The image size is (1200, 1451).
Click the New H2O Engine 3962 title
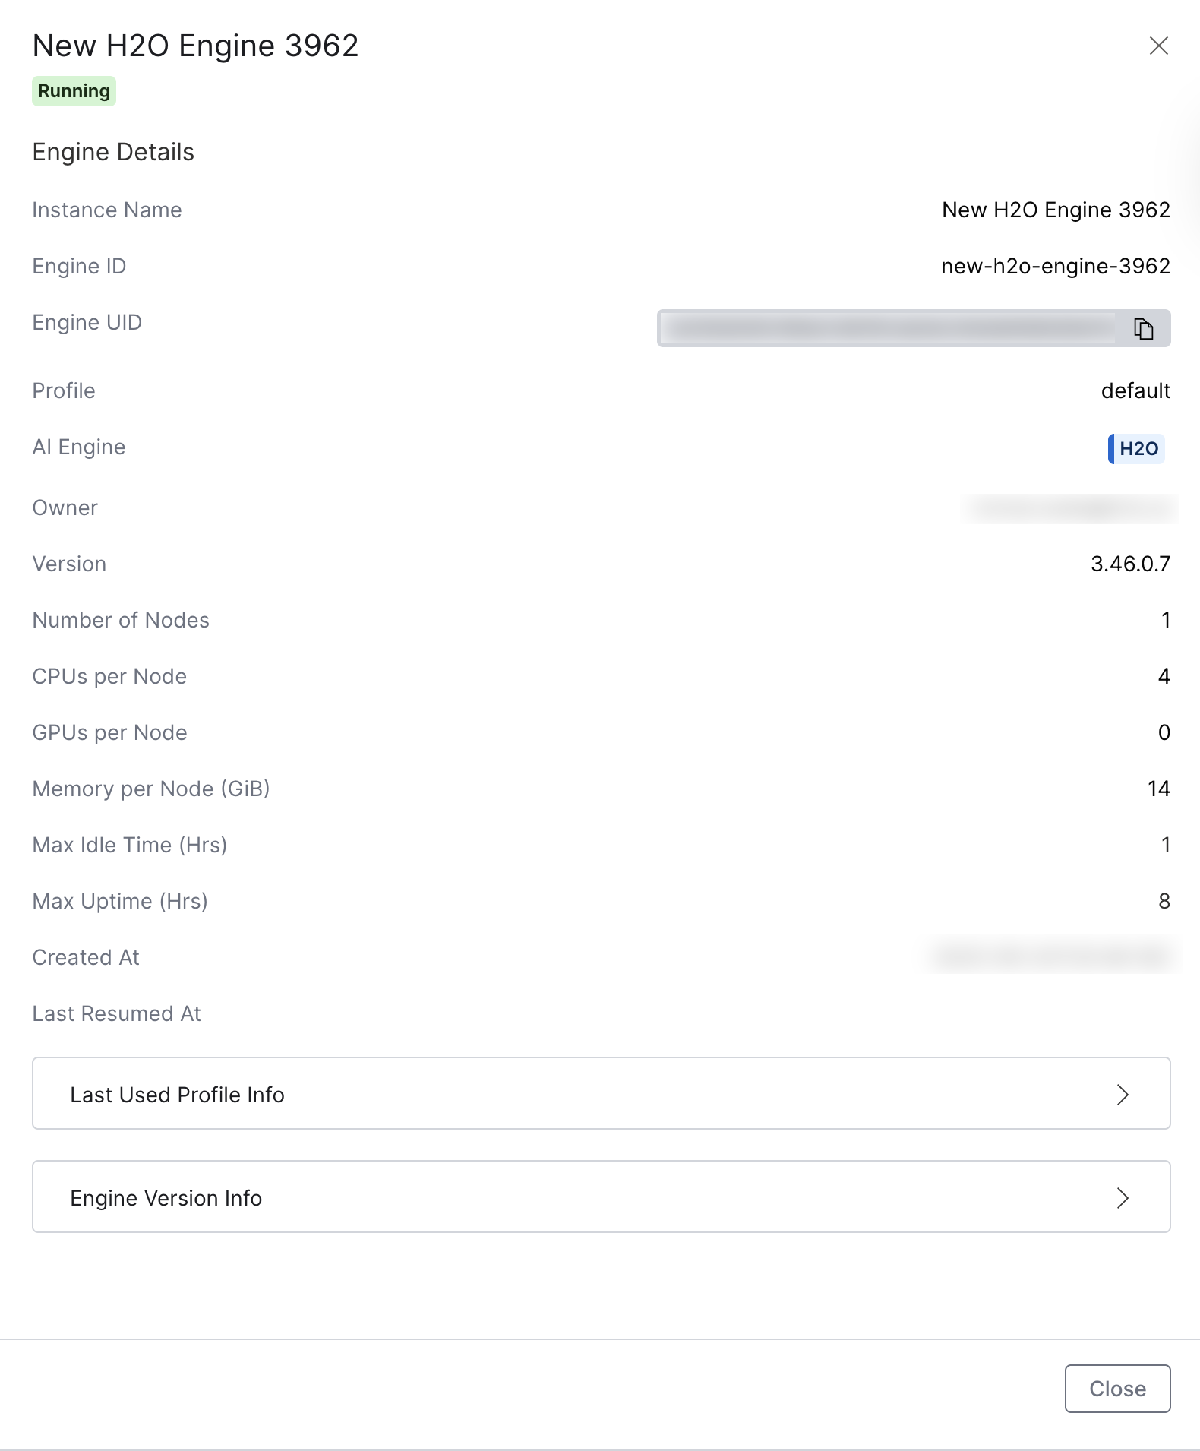click(195, 46)
